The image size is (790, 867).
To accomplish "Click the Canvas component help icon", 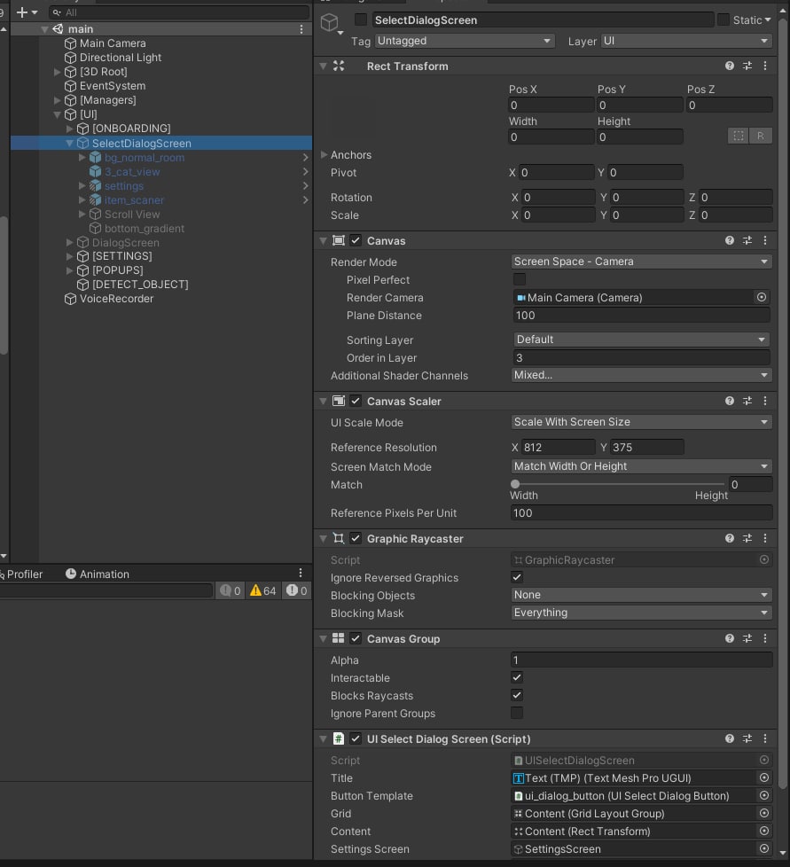I will [730, 240].
